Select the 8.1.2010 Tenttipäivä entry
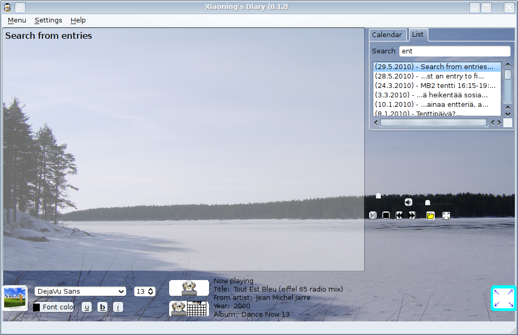518x335 pixels. (437, 113)
